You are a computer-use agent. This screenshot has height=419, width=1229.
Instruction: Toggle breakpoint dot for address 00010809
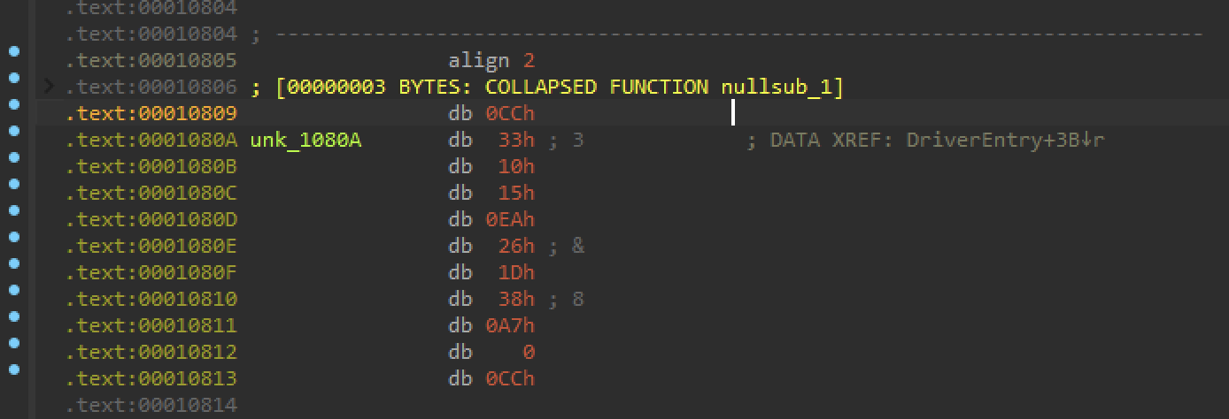coord(14,104)
